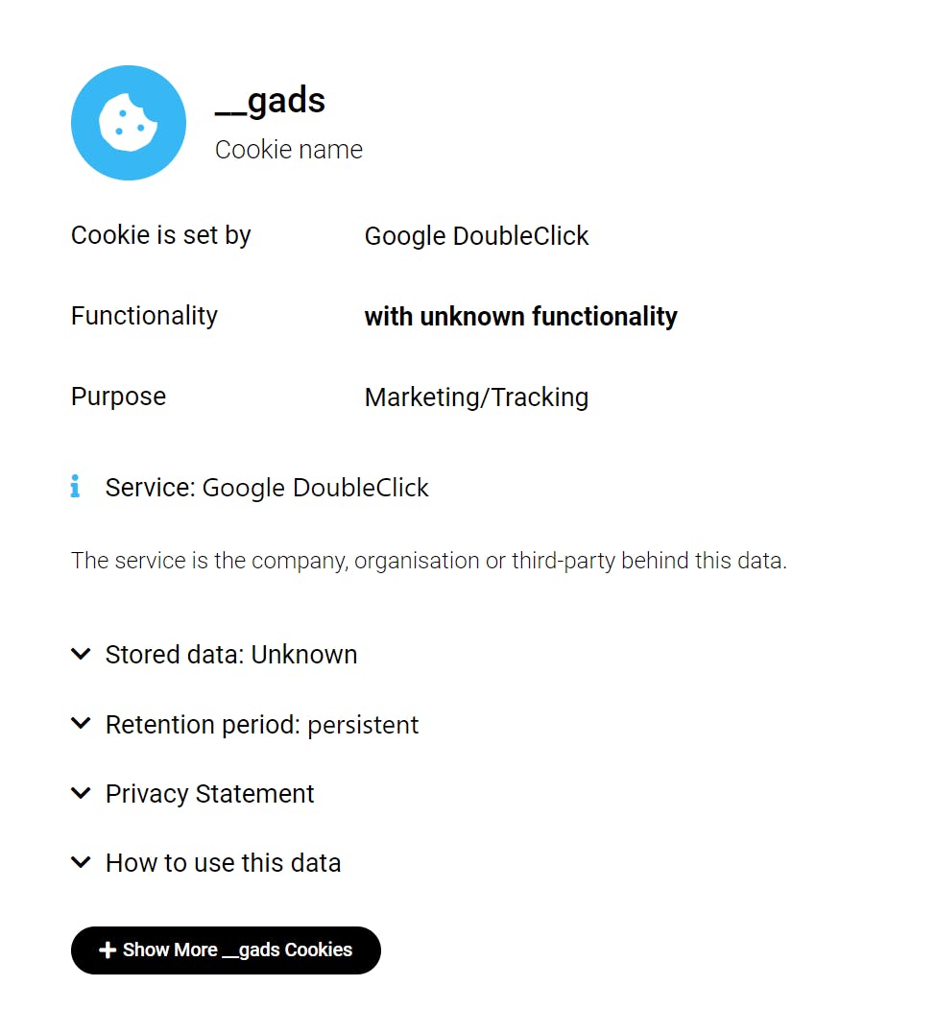The height and width of the screenshot is (1010, 937).
Task: Click the 'Service: Google DoubleClick' text
Action: (267, 488)
